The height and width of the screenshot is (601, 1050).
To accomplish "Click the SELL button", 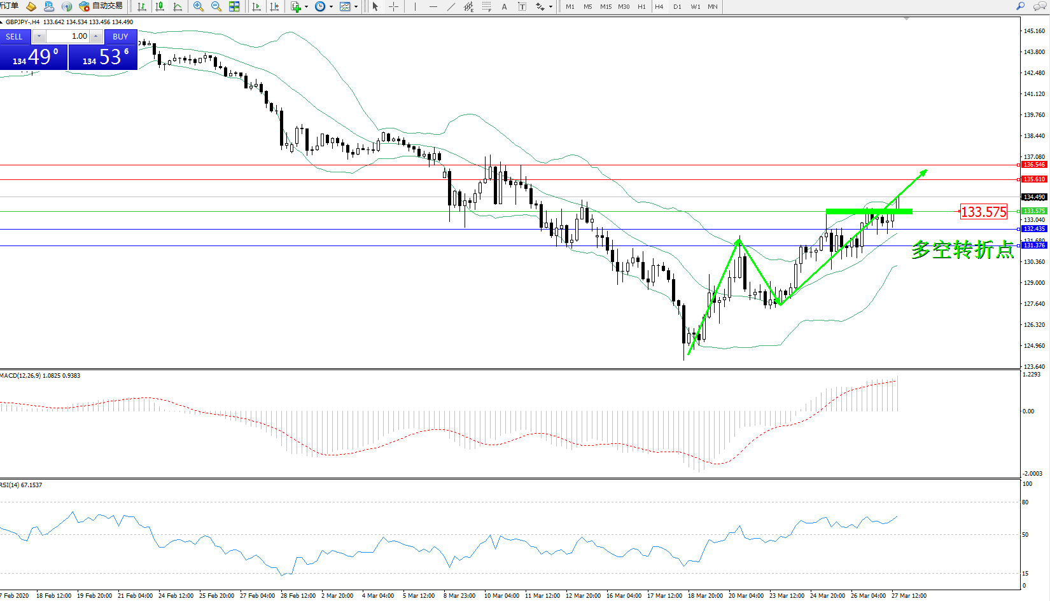I will click(x=15, y=36).
